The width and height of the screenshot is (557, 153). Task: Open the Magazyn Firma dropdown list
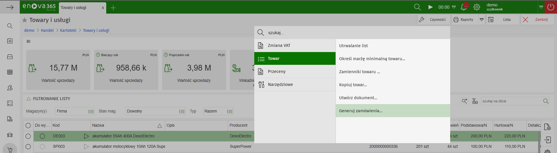[91, 111]
